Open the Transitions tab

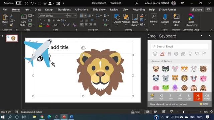coord(64,10)
